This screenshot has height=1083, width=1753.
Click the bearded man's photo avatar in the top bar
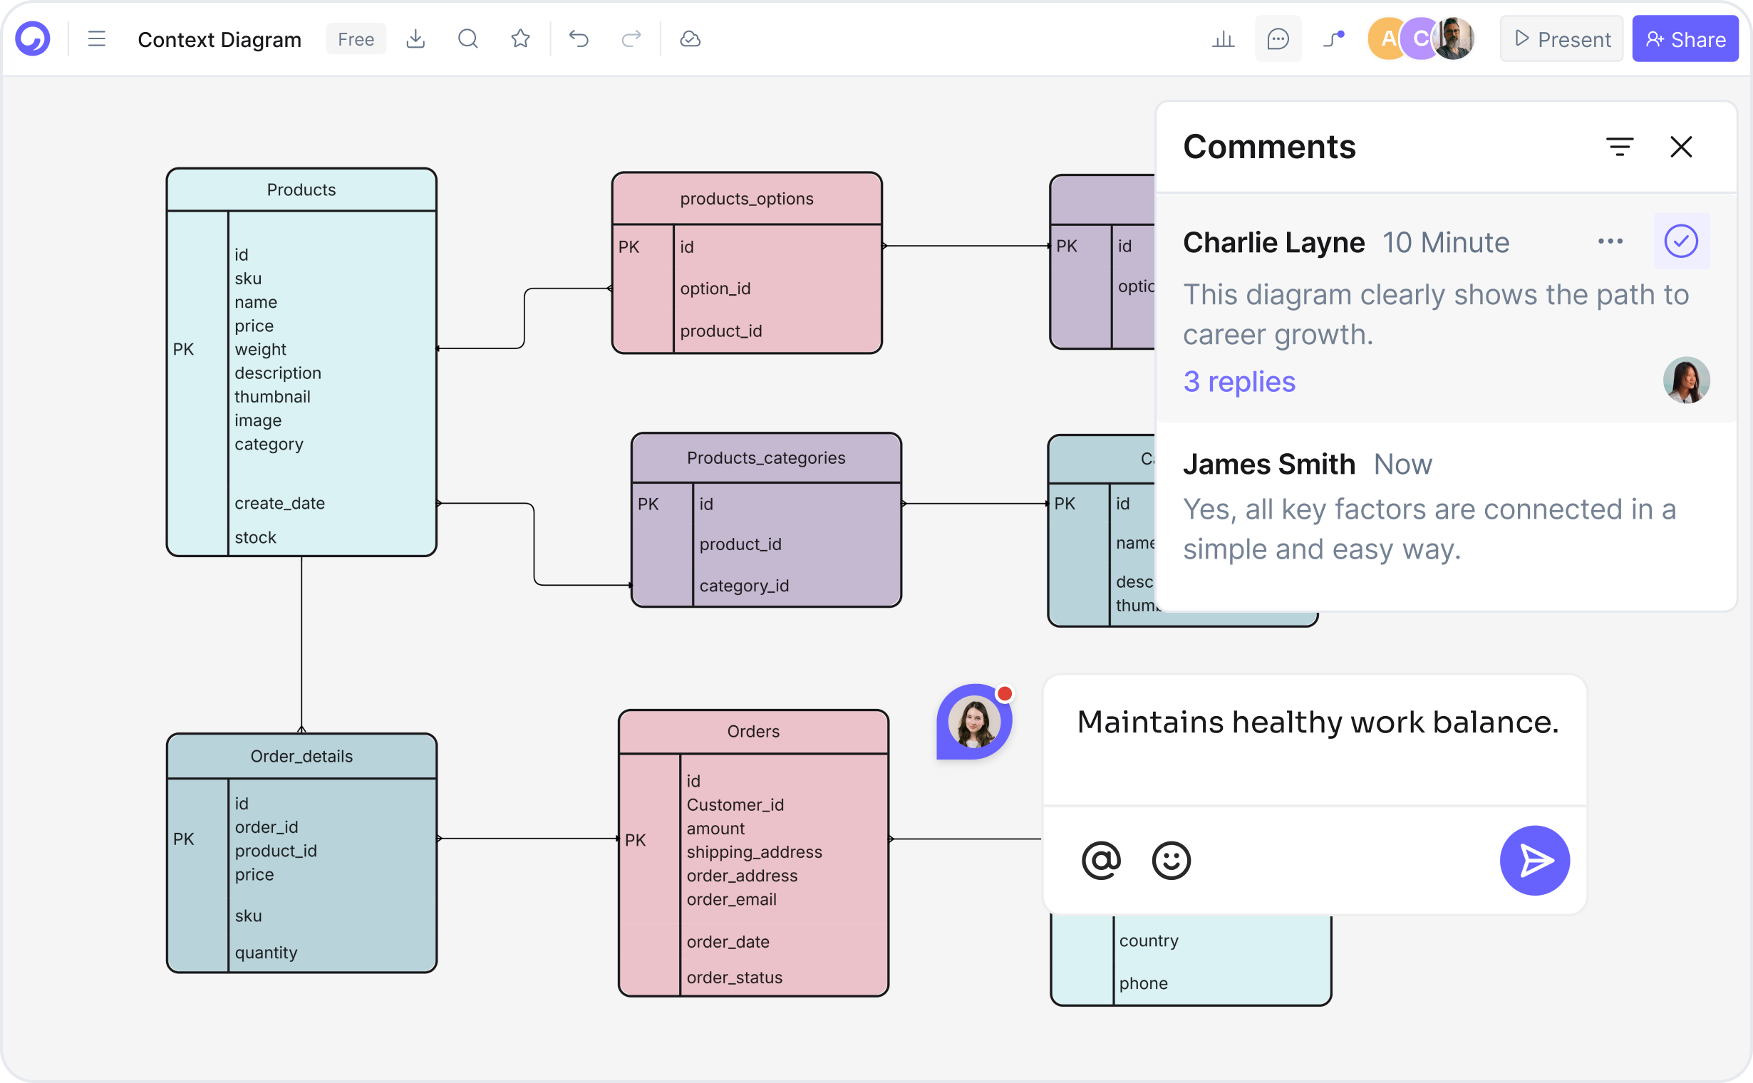point(1454,38)
